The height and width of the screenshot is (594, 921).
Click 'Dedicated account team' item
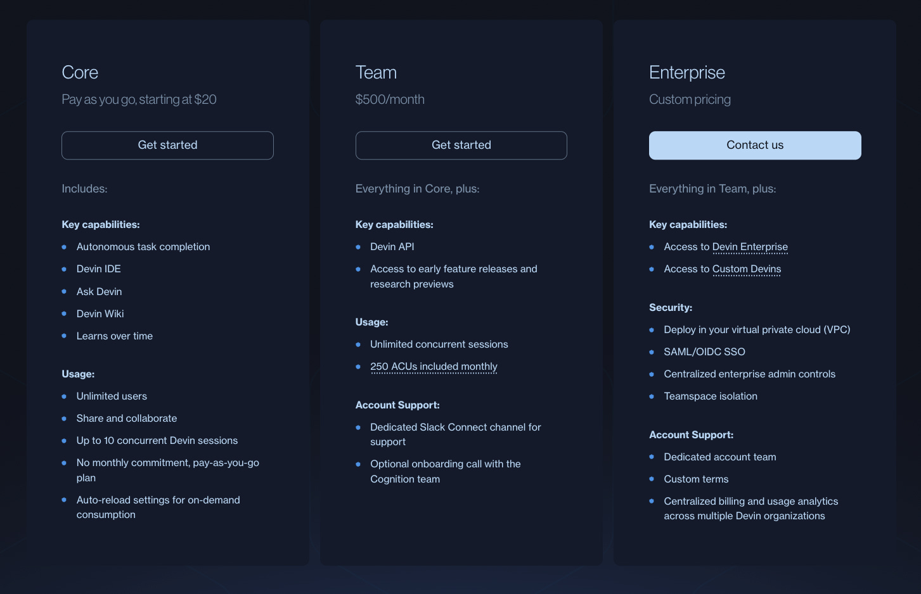720,457
